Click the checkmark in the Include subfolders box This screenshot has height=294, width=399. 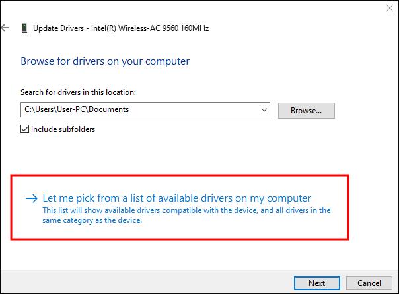point(24,129)
